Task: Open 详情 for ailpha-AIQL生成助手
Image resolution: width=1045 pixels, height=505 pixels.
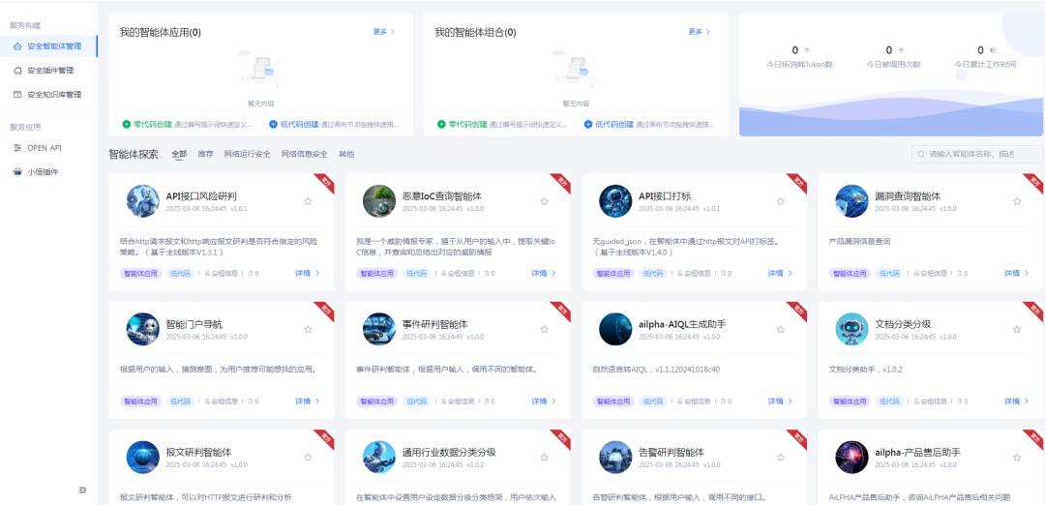Action: [781, 401]
